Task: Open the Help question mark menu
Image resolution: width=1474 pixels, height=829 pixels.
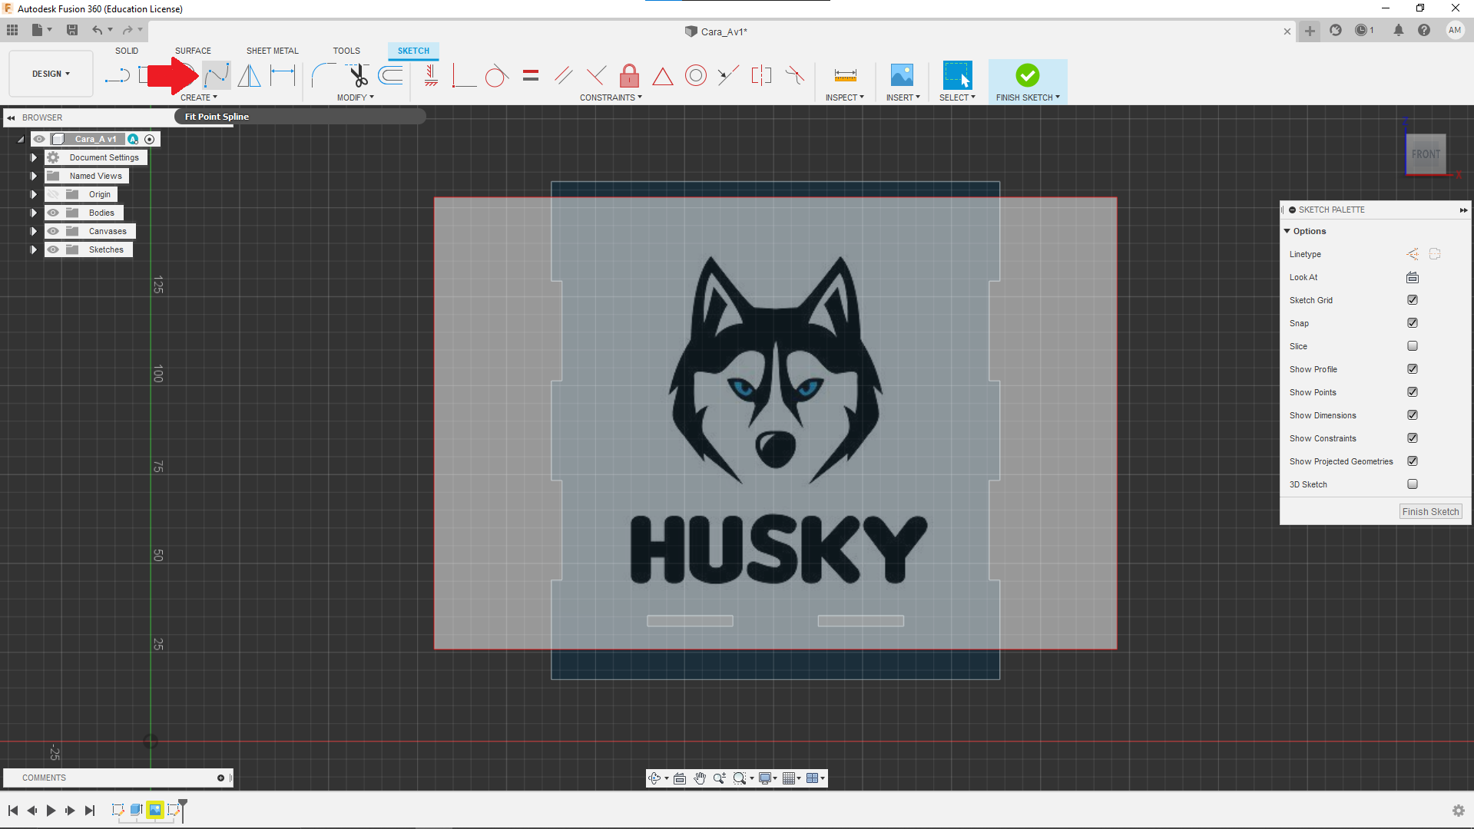Action: [1424, 30]
